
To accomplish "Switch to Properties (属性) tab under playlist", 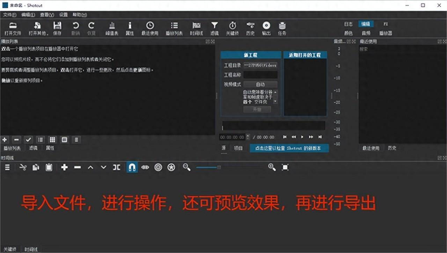I will click(50, 148).
